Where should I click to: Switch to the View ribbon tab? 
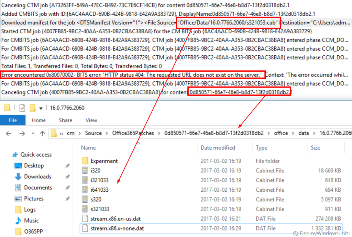coord(91,120)
